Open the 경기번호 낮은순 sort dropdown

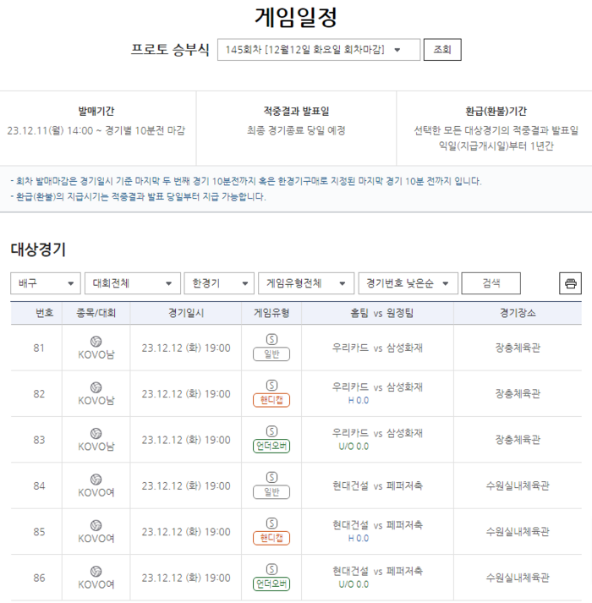408,283
